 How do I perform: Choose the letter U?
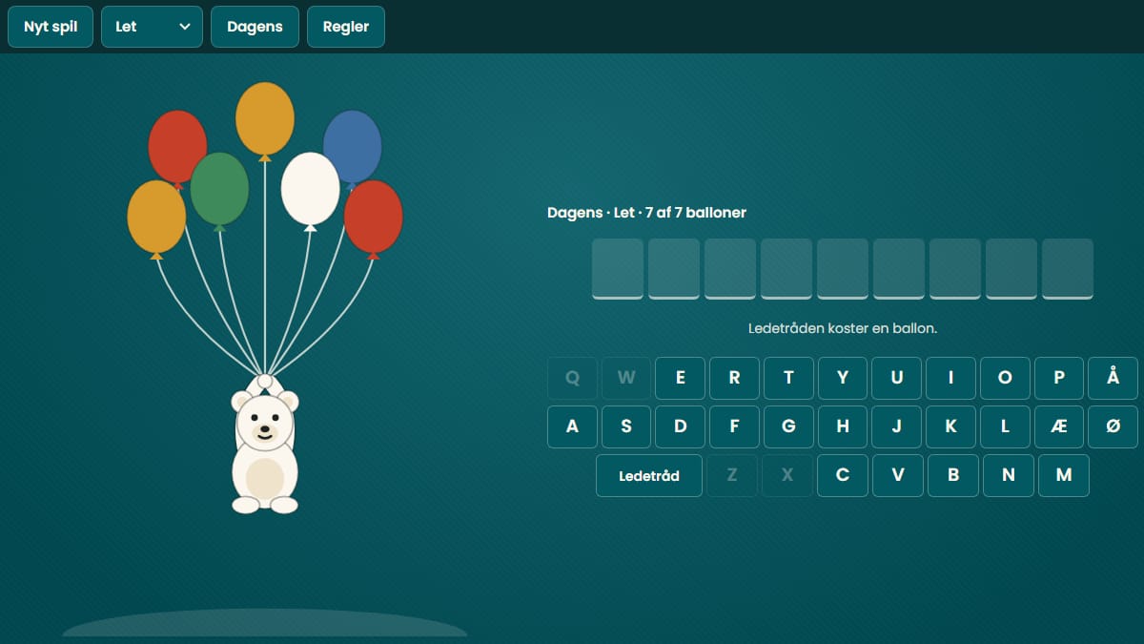[x=897, y=378]
